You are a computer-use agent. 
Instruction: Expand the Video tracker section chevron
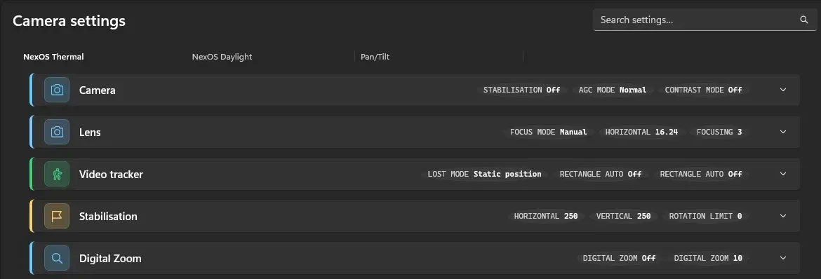pos(783,174)
